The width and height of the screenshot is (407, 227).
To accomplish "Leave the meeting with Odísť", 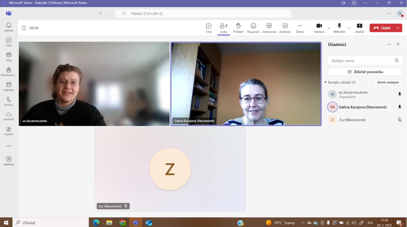I will (x=382, y=28).
